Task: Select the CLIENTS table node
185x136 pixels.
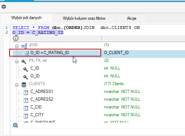Action: pos(37,84)
